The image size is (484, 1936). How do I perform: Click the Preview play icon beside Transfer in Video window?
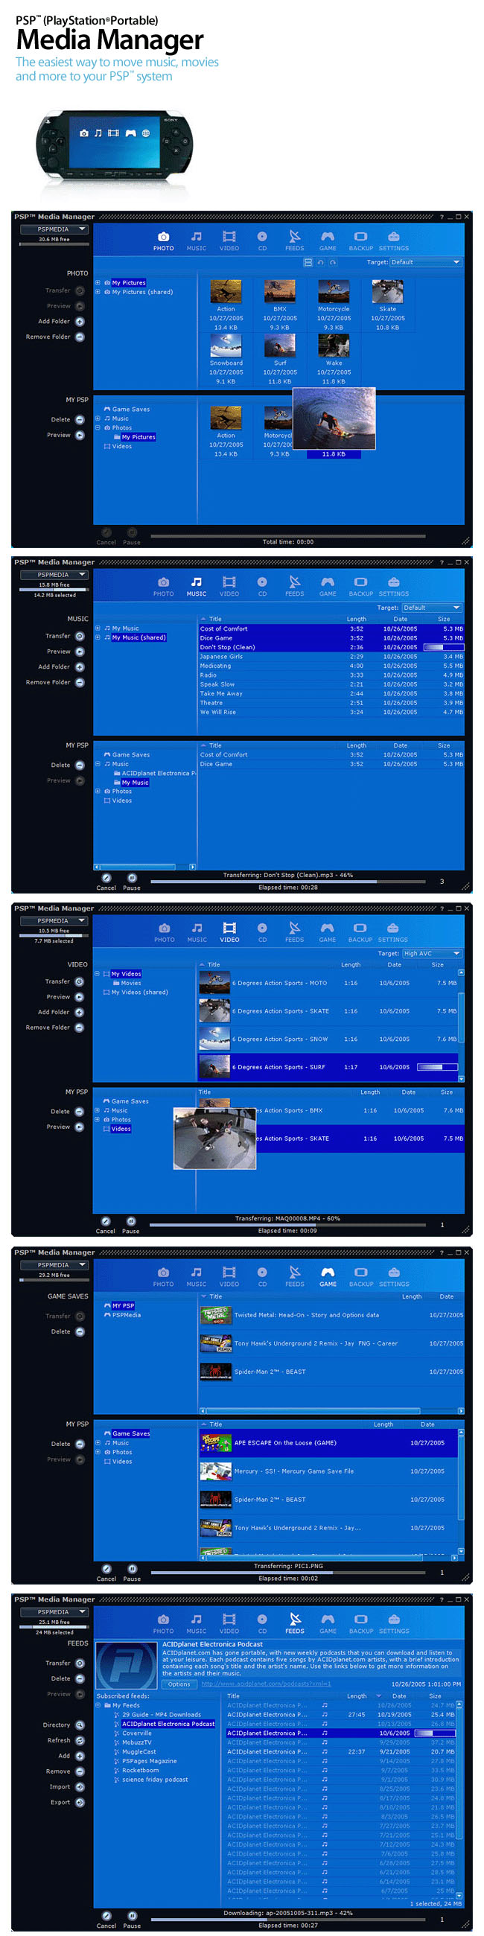click(x=80, y=996)
